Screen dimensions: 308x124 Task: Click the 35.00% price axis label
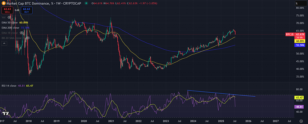[300, 77]
